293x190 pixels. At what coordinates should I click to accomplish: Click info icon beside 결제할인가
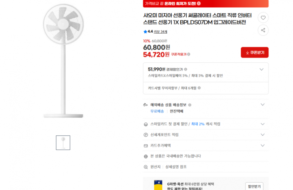(186, 69)
